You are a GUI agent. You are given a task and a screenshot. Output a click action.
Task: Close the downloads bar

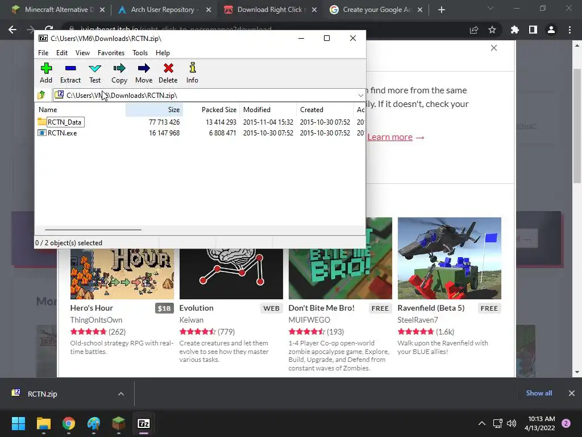point(572,393)
